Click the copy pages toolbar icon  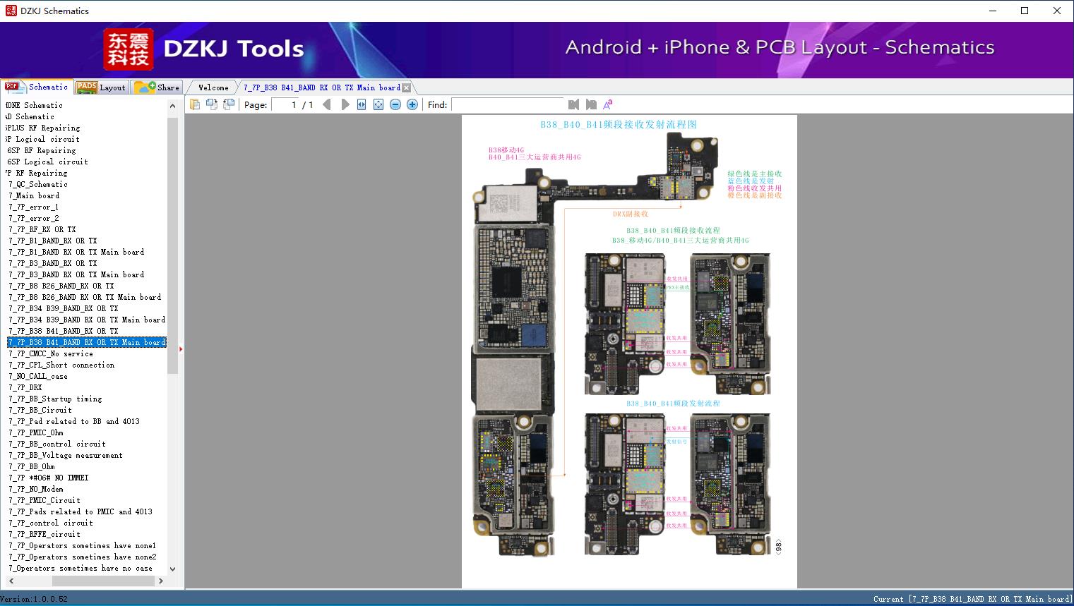tap(195, 104)
